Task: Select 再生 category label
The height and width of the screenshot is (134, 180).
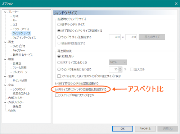Action: pyautogui.click(x=11, y=42)
